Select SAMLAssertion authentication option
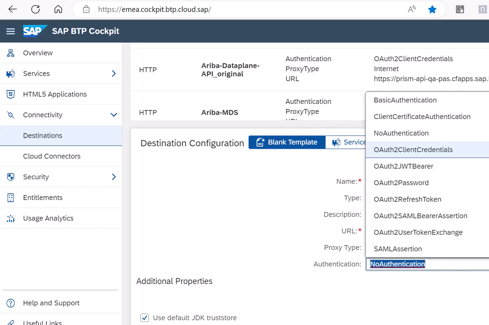The image size is (489, 325). pos(398,249)
